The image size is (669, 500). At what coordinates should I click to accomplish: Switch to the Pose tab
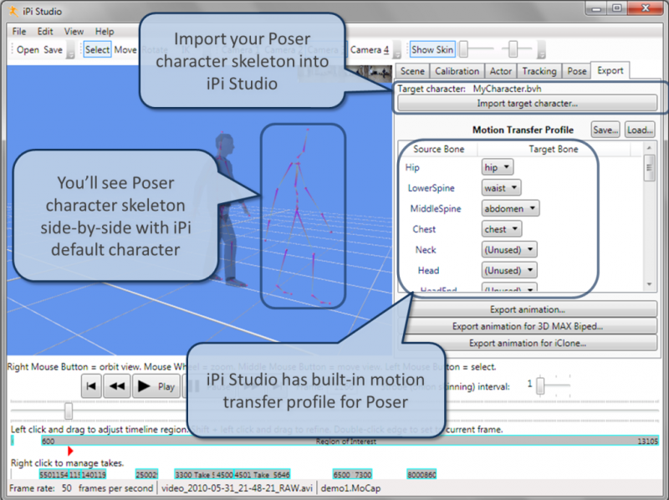[x=577, y=71]
